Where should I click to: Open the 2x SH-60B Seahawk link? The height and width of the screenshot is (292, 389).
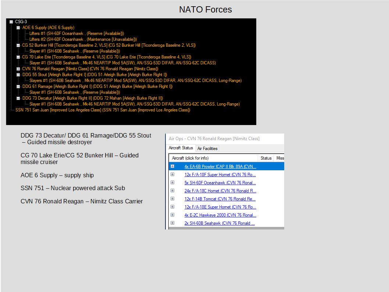point(220,223)
